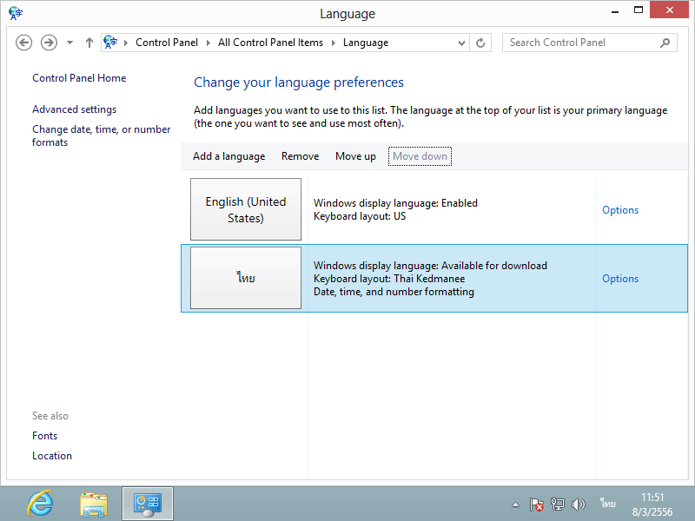
Task: Click Remove in the language toolbar
Action: tap(300, 156)
